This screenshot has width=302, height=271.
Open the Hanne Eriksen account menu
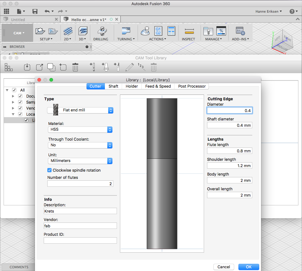coord(269,11)
